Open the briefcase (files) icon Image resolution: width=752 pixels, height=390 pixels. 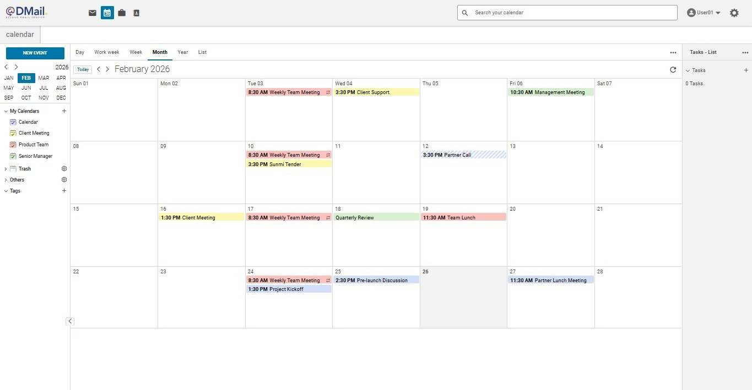[122, 13]
